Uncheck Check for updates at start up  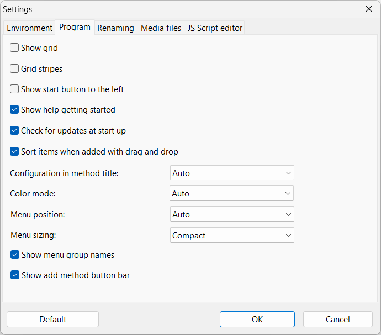tap(14, 131)
